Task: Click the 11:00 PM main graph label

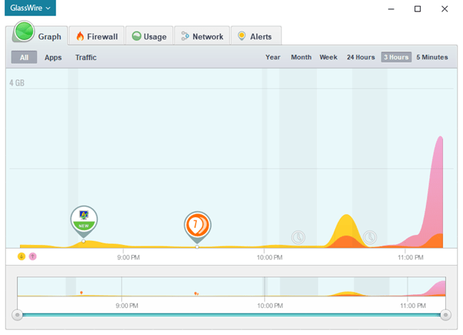Action: [410, 257]
